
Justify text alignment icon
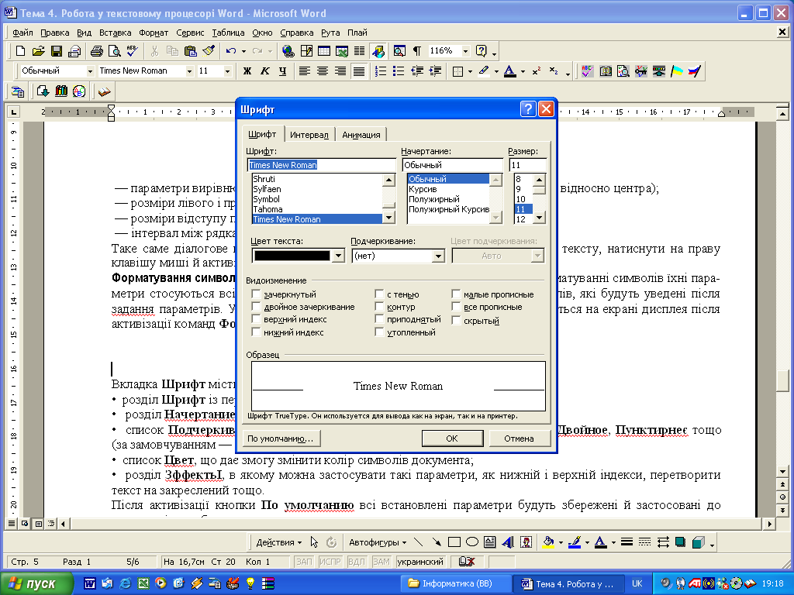pyautogui.click(x=358, y=71)
